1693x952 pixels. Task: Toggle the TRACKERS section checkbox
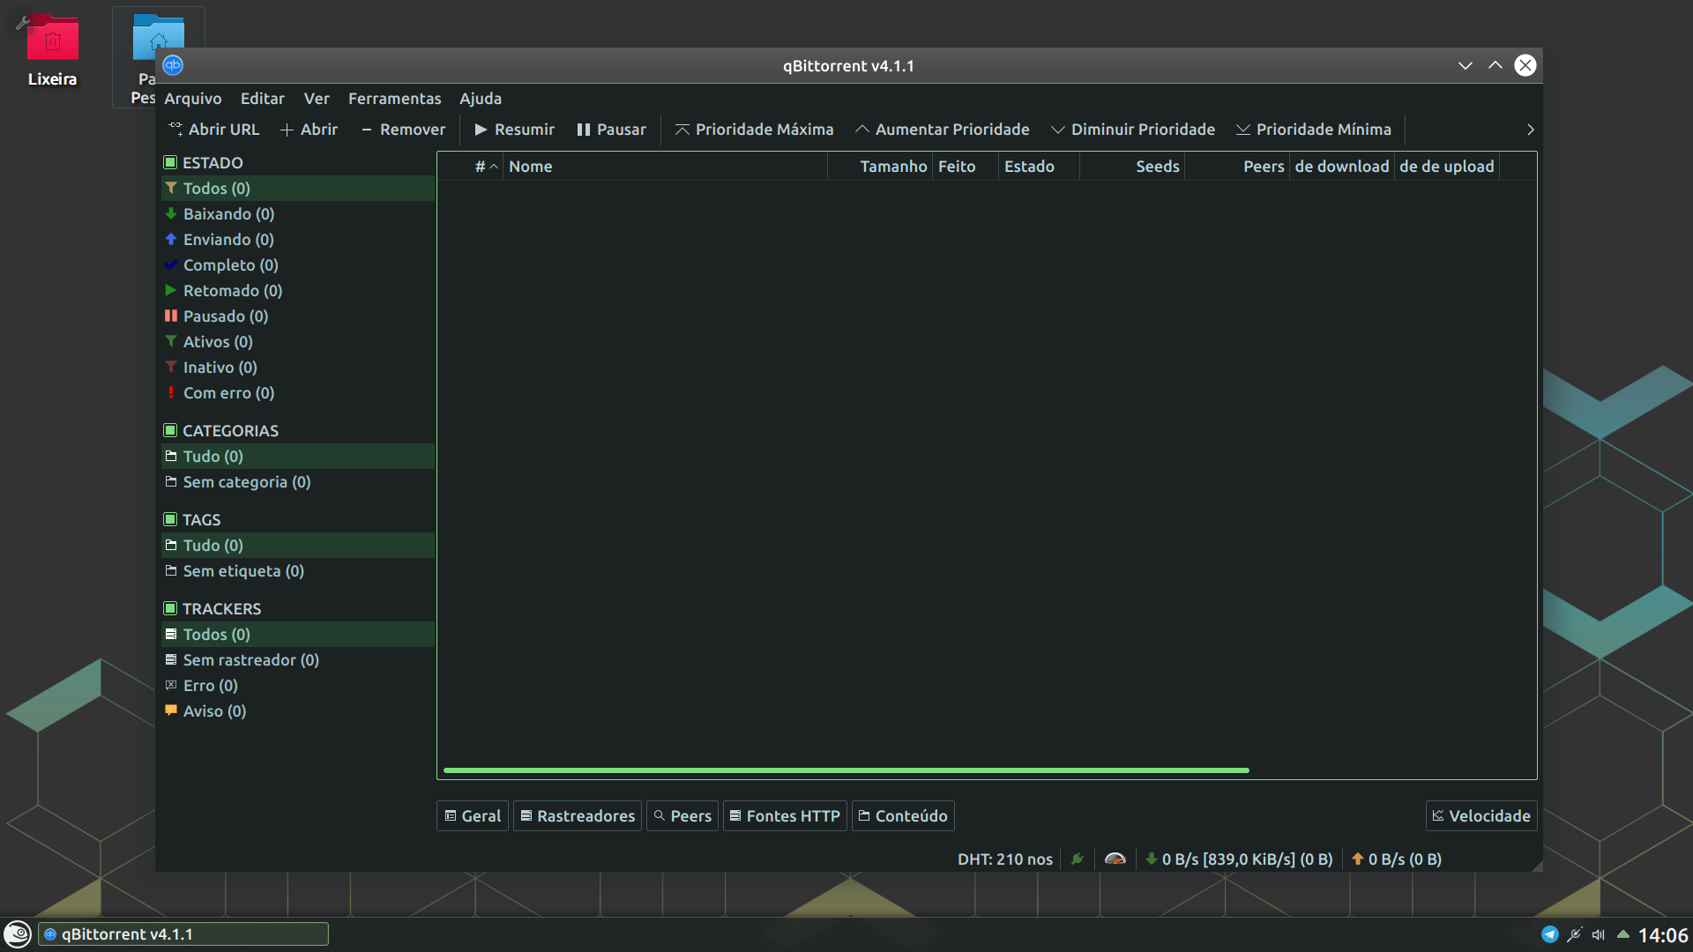point(170,608)
